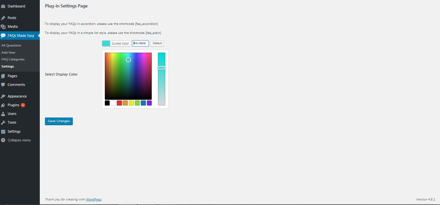Reset color with the Default button
Viewport: 440px width, 205px height.
[x=157, y=43]
